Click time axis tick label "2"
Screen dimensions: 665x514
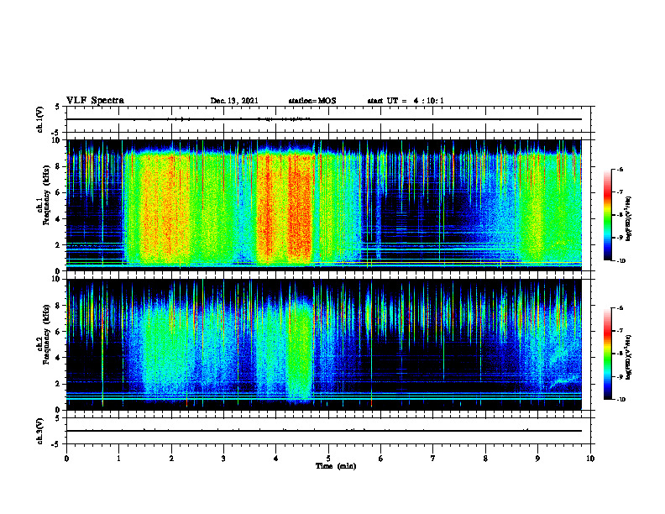171,459
